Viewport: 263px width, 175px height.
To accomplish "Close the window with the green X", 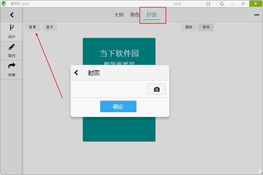I will coord(256,4).
